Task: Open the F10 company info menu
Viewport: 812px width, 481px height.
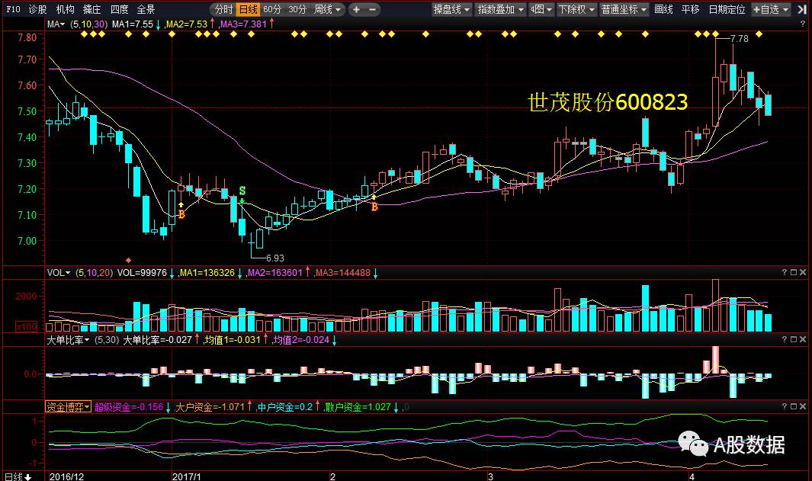Action: tap(13, 9)
